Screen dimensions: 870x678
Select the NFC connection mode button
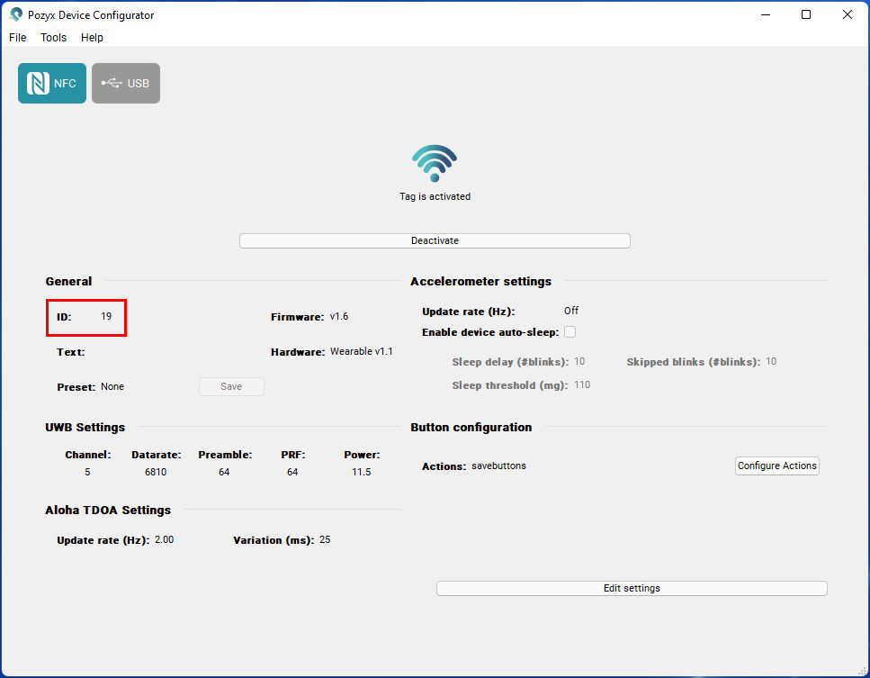point(52,84)
